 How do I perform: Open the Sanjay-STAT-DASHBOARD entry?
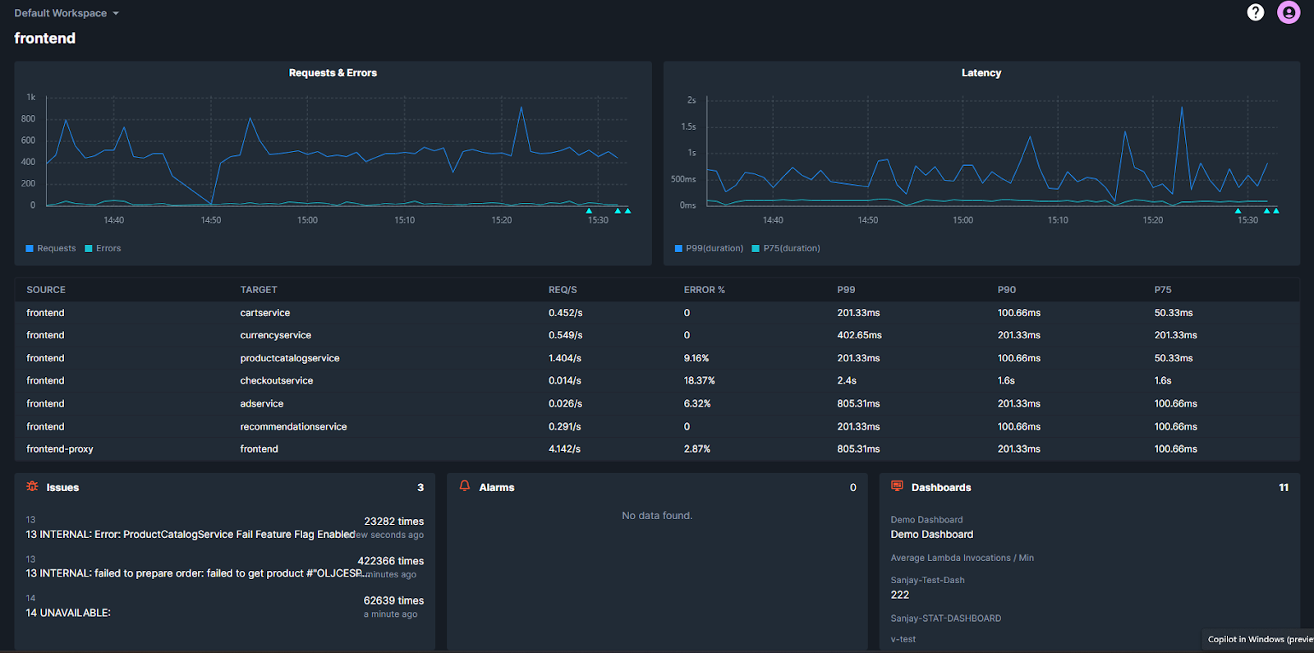pos(946,619)
